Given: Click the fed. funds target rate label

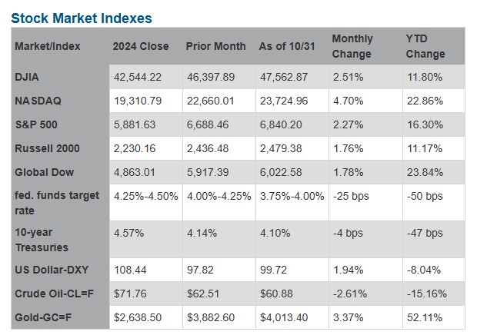Looking at the screenshot, I should [x=56, y=203].
